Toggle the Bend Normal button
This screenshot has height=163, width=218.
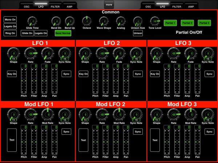coord(63,33)
